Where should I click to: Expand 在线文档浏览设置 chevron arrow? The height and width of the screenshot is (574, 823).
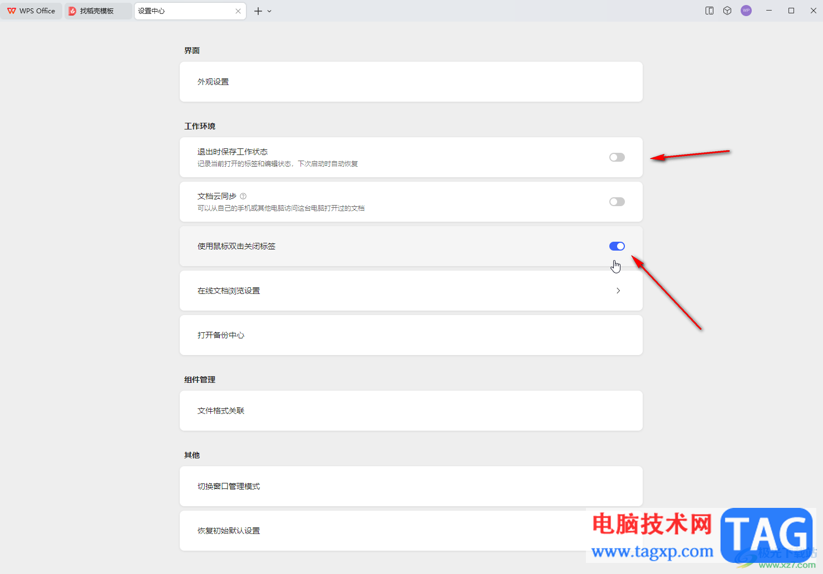click(618, 291)
